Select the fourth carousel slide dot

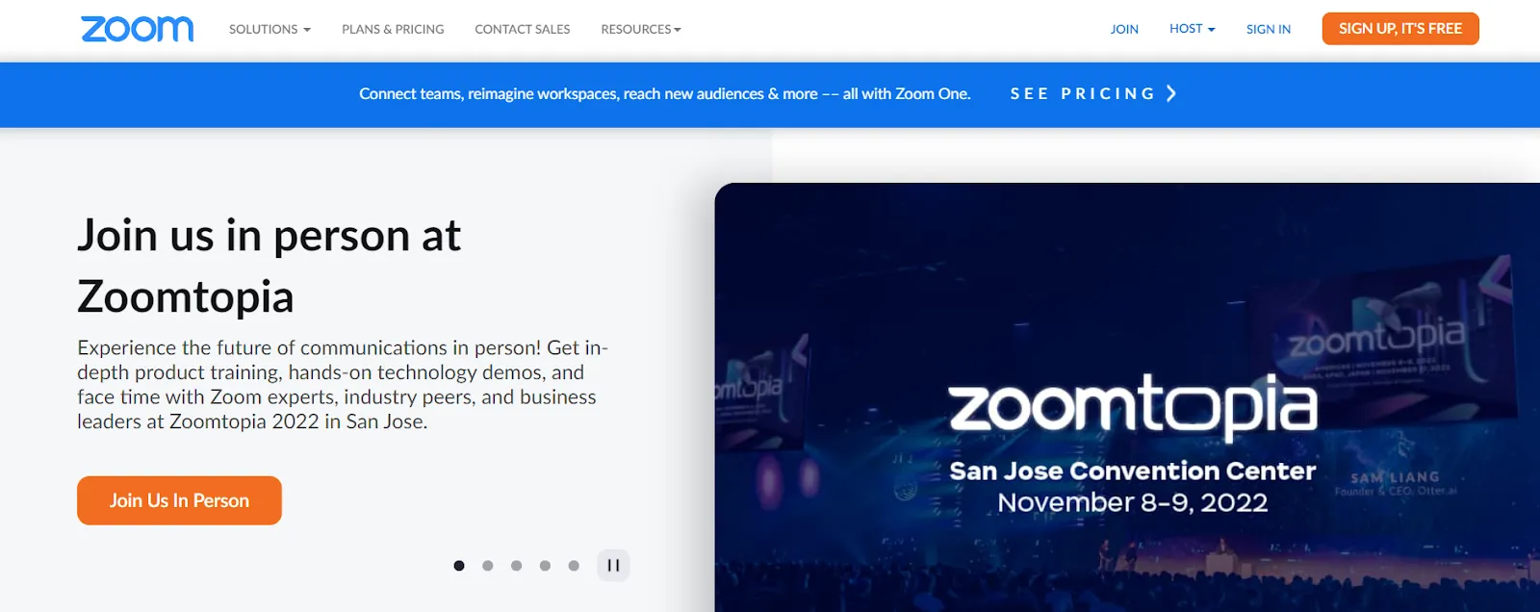[x=545, y=566]
